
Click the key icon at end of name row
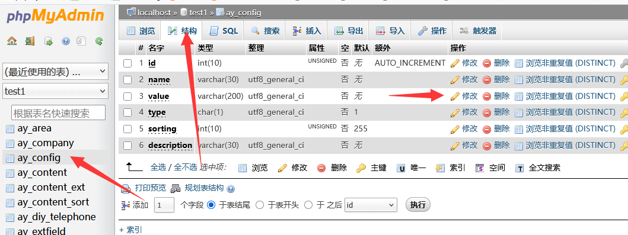(x=624, y=79)
